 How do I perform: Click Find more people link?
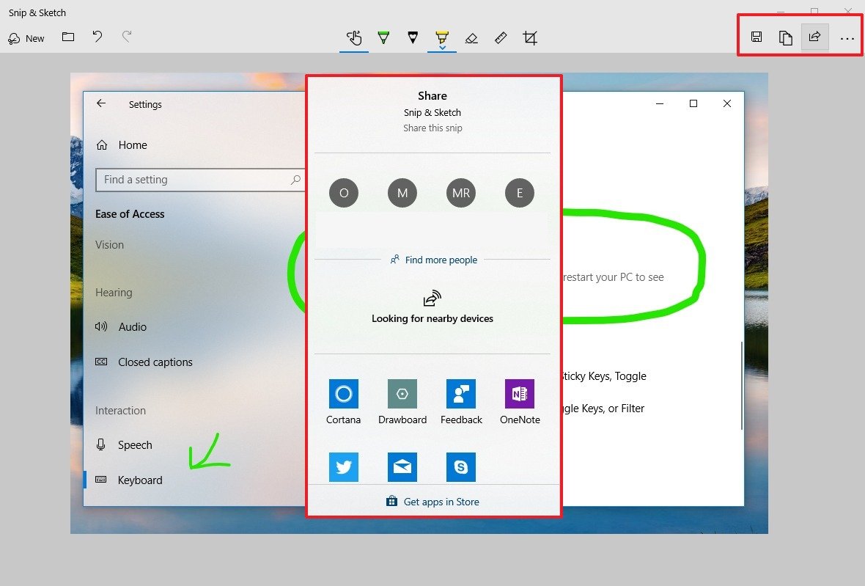pos(434,260)
